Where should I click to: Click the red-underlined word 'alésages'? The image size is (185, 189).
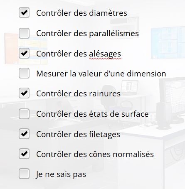pos(105,54)
